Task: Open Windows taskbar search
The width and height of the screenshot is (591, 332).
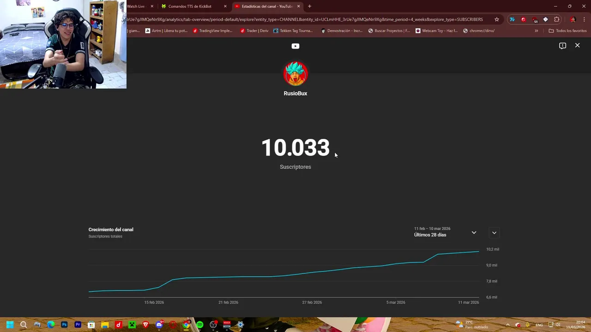Action: 24,325
